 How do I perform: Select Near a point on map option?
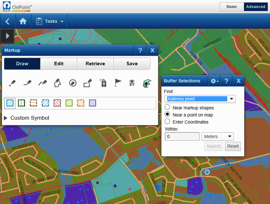point(167,115)
